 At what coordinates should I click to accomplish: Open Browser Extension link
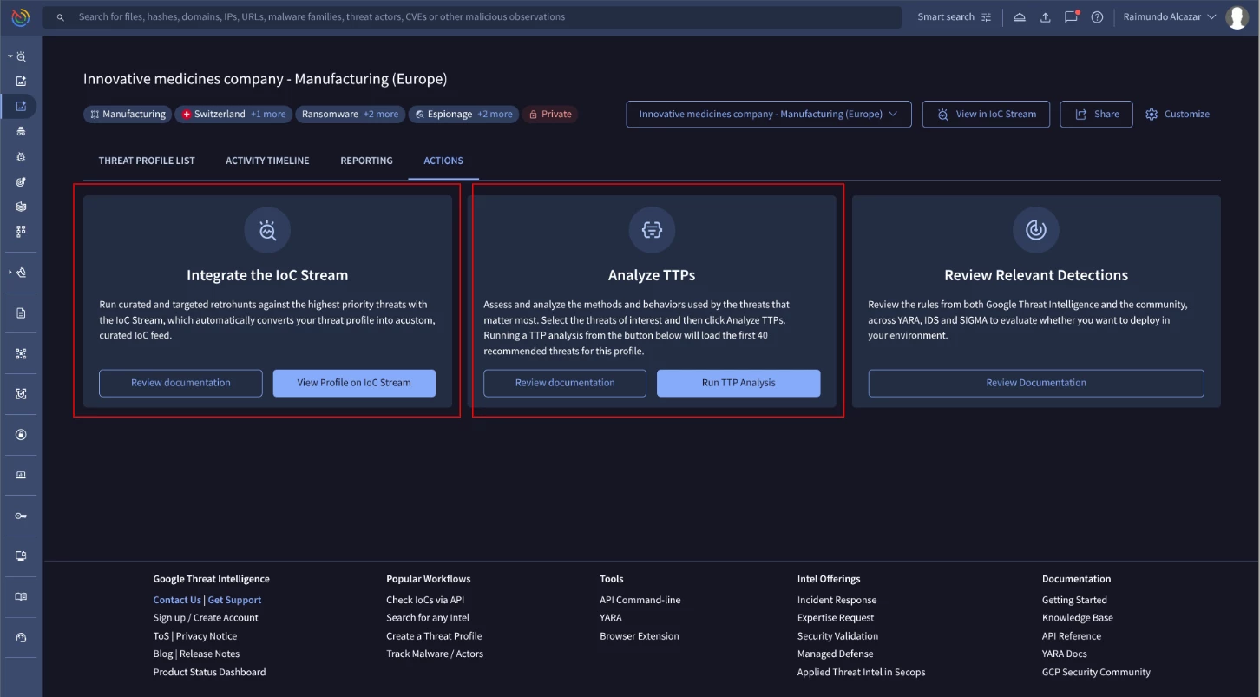pos(640,636)
